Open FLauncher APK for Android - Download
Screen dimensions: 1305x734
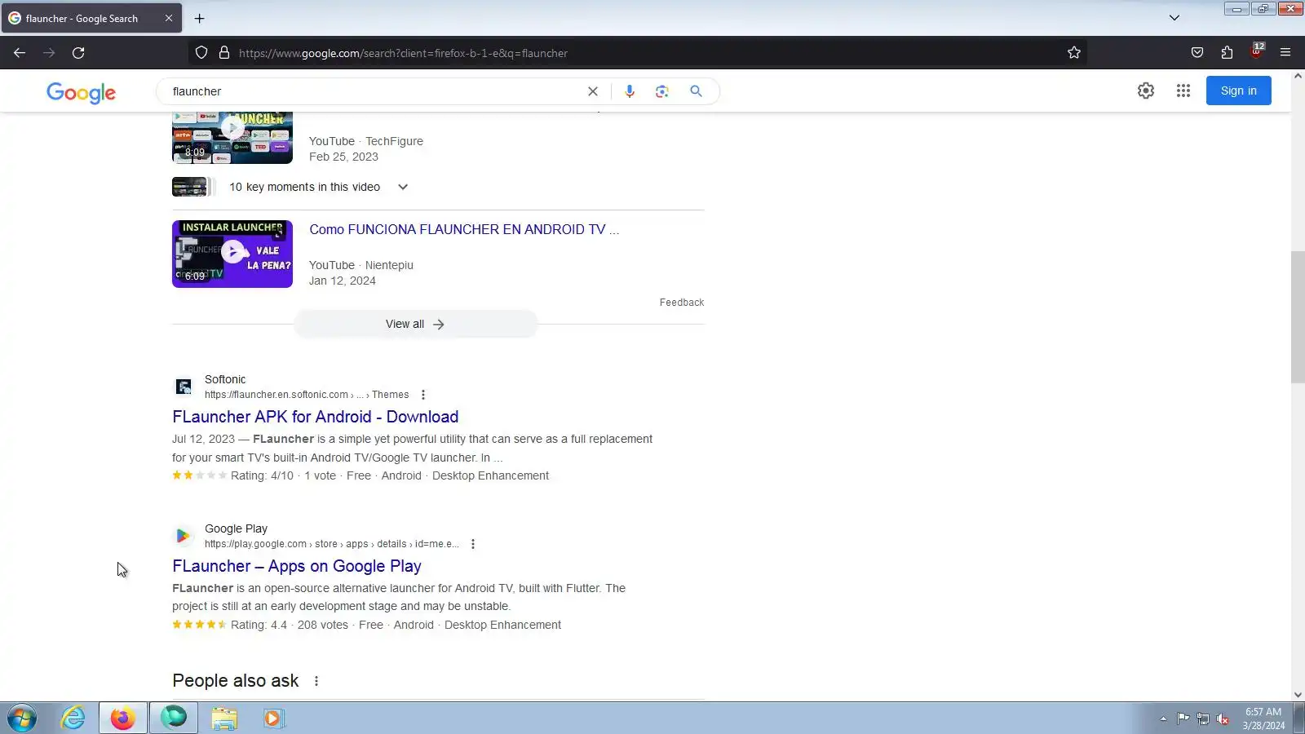315,417
